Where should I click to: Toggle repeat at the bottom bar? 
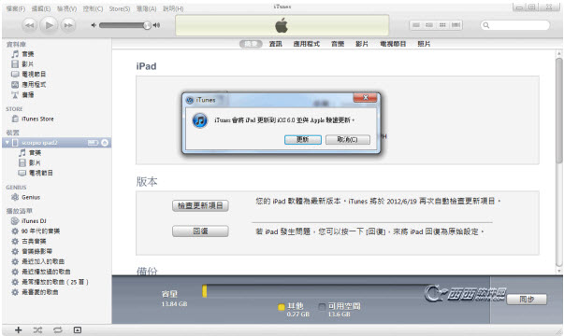pyautogui.click(x=58, y=329)
